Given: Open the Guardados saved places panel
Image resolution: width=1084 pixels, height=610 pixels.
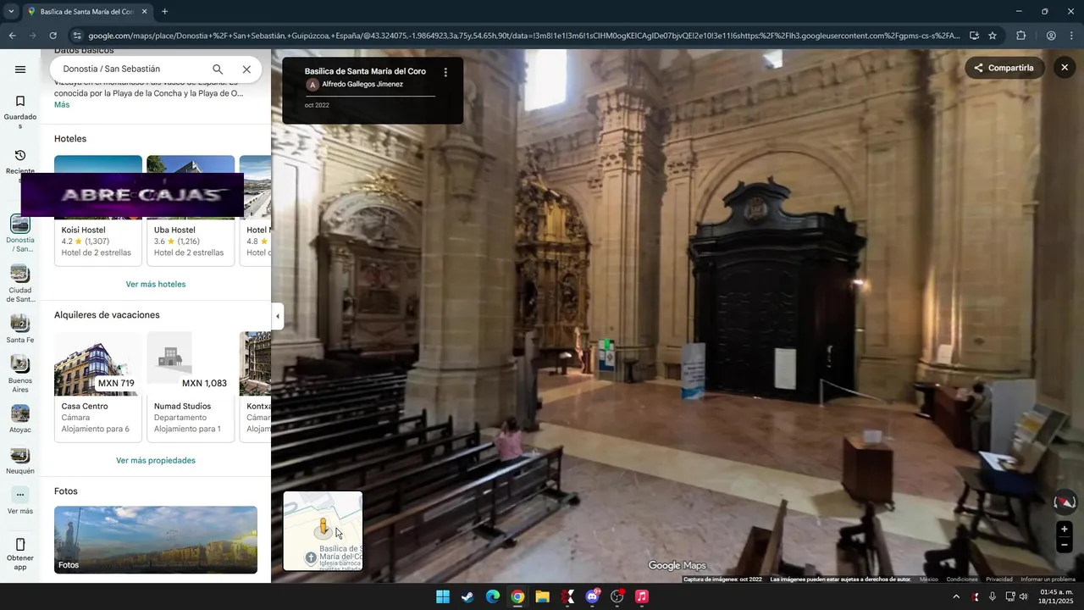Looking at the screenshot, I should [x=20, y=112].
